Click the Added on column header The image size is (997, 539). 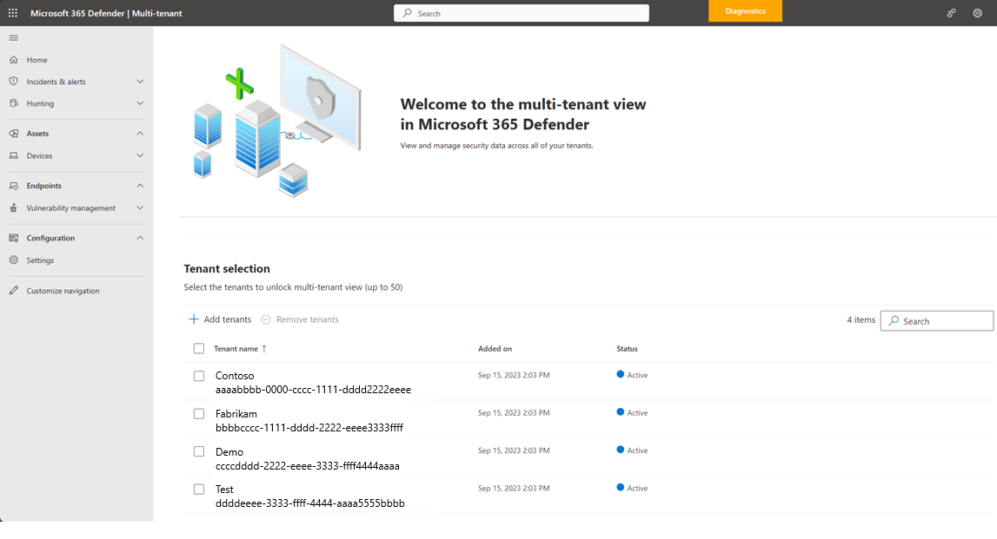[x=495, y=349]
